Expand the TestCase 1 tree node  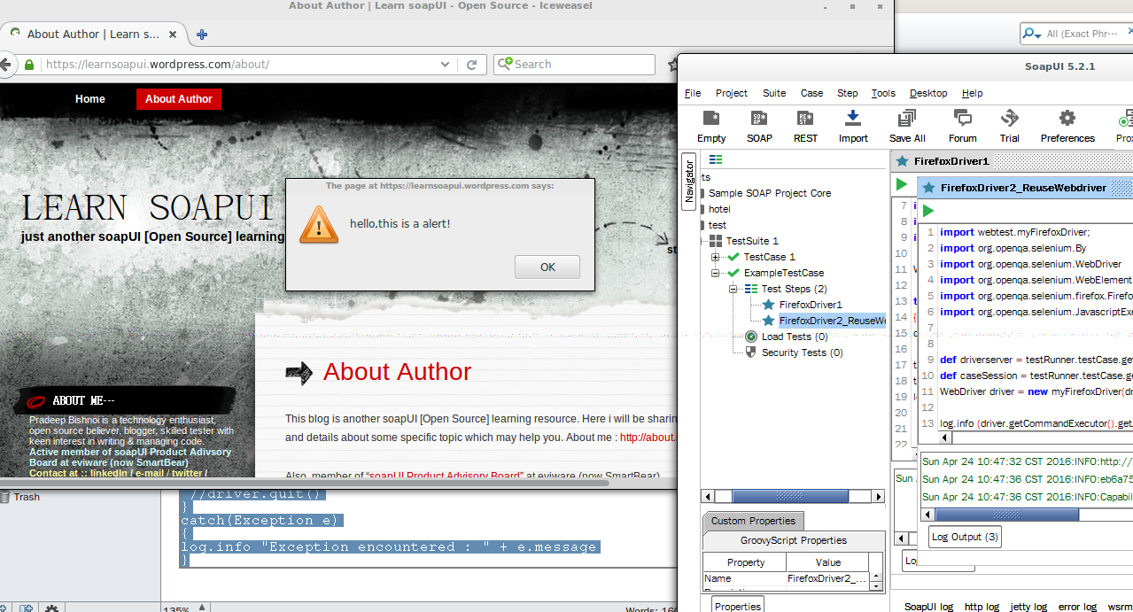coord(716,257)
